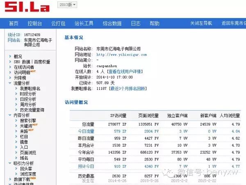
Task: Open the 2013版 version dropdown
Action: [x=67, y=4]
